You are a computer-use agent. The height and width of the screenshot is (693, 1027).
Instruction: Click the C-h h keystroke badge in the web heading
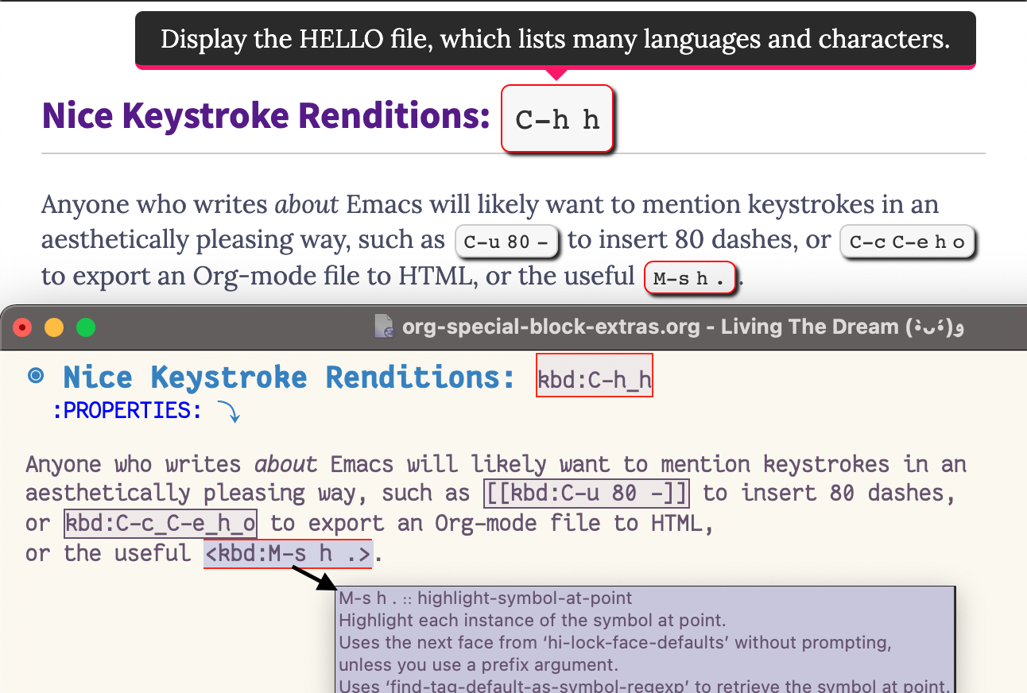557,118
